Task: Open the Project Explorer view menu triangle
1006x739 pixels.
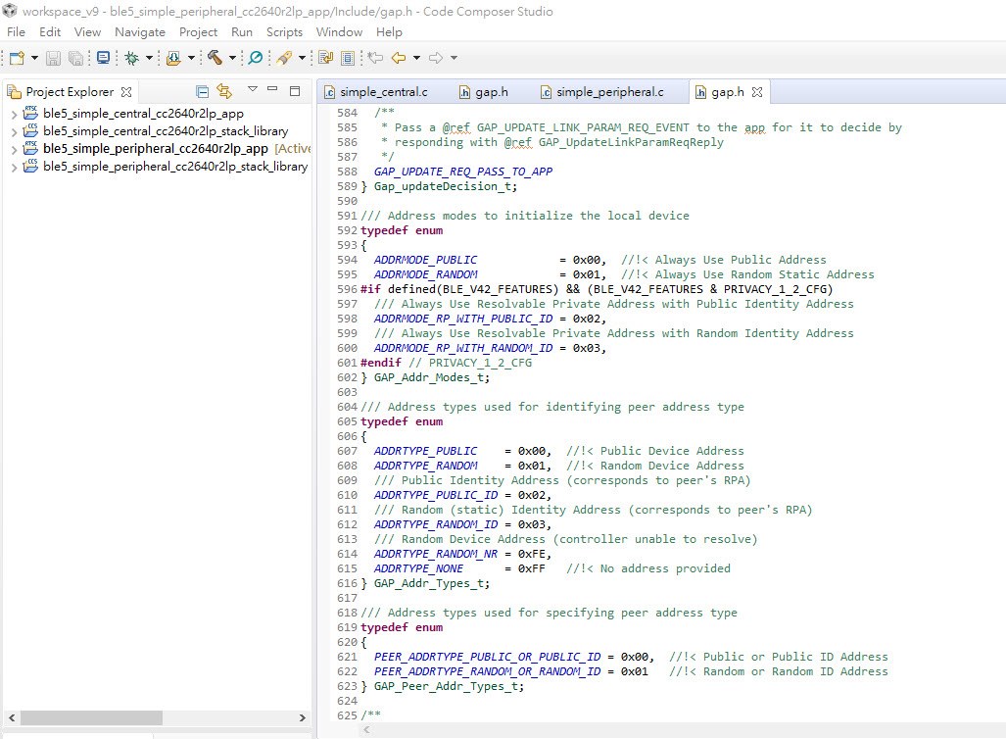Action: click(252, 90)
